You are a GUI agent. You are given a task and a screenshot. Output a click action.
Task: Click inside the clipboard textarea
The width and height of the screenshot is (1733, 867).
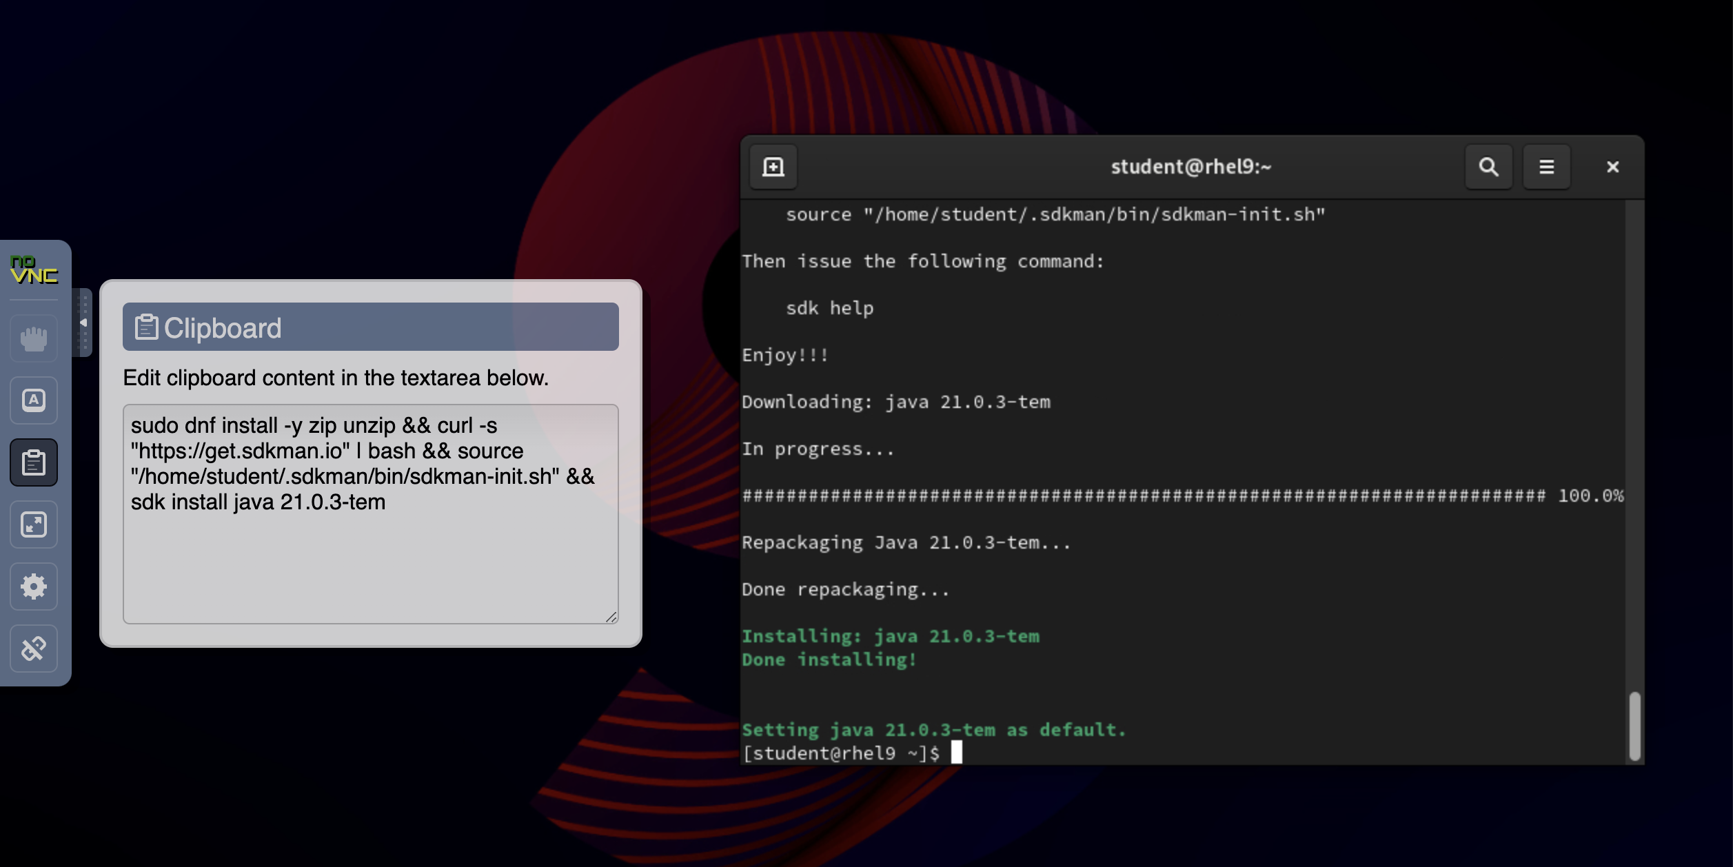pyautogui.click(x=371, y=514)
